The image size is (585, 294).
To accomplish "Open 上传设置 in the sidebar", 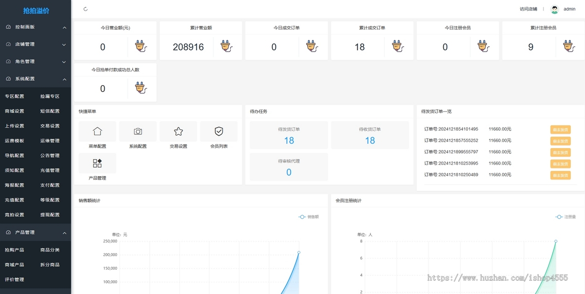I will [x=15, y=126].
